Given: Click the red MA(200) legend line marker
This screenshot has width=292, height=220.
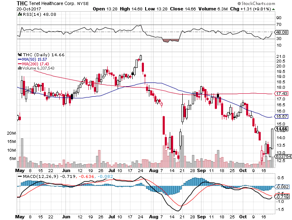Looking at the screenshot, I should click(x=19, y=64).
